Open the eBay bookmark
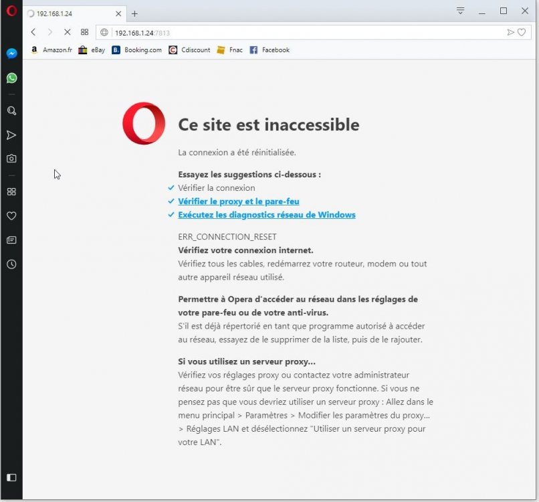539x502 pixels. click(92, 50)
